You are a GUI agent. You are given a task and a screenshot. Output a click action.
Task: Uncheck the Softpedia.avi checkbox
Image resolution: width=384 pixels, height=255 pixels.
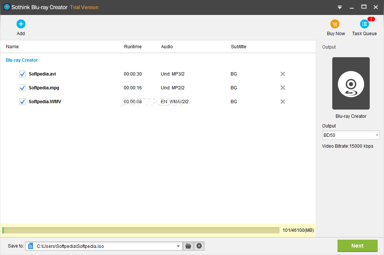coord(22,74)
